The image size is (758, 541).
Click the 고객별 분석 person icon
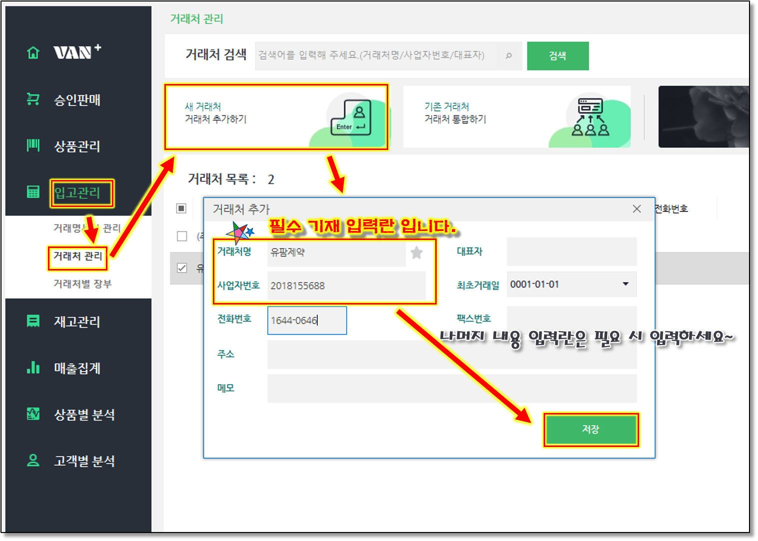click(x=33, y=460)
